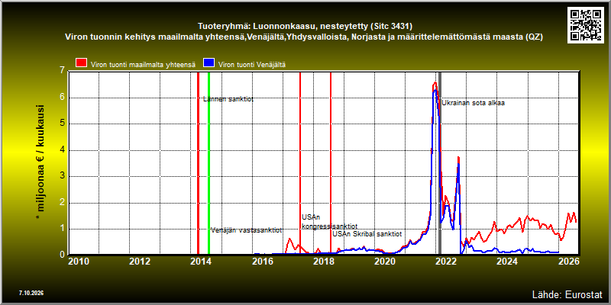611x305 pixels.
Task: Click the QR code in the corner
Action: click(x=586, y=24)
